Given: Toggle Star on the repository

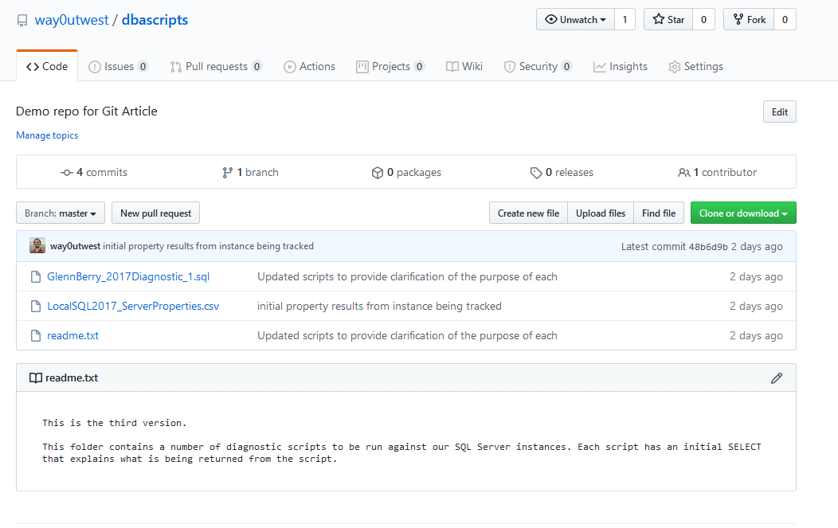Looking at the screenshot, I should point(668,20).
